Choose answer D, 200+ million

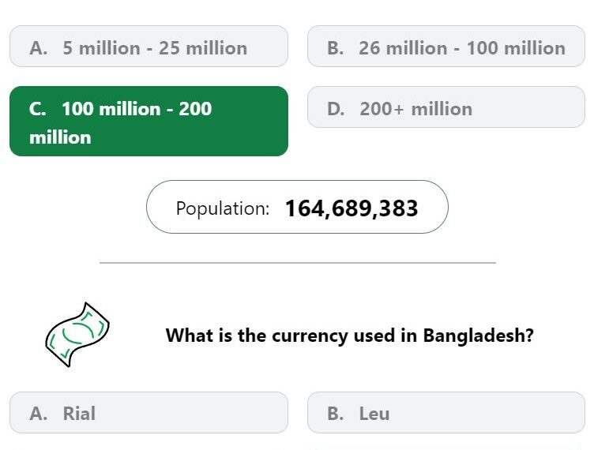click(x=446, y=107)
